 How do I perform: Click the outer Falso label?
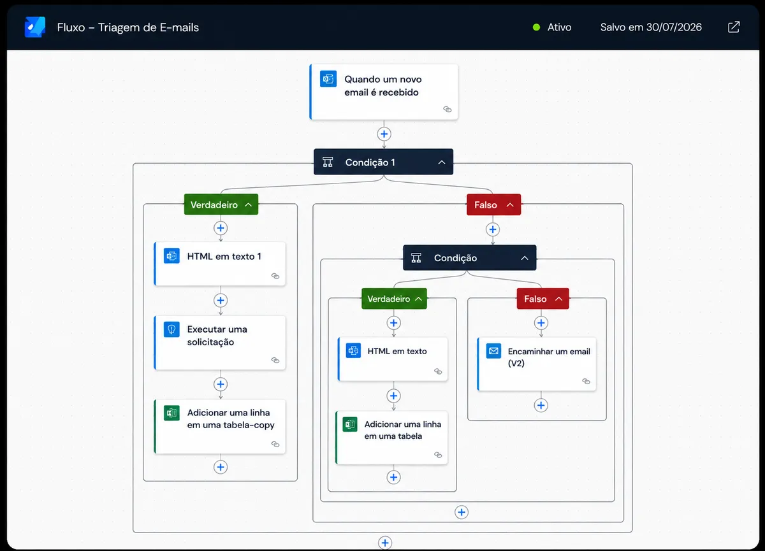tap(486, 205)
